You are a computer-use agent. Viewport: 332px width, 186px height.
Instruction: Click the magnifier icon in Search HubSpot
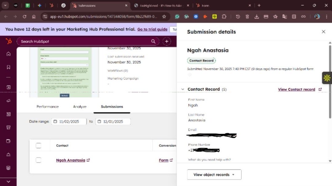point(153,41)
